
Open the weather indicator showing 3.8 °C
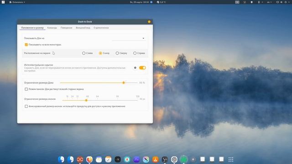pyautogui.click(x=161, y=2)
